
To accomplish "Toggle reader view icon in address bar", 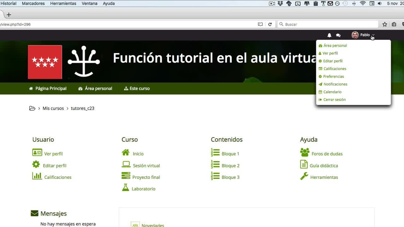I will pyautogui.click(x=260, y=24).
